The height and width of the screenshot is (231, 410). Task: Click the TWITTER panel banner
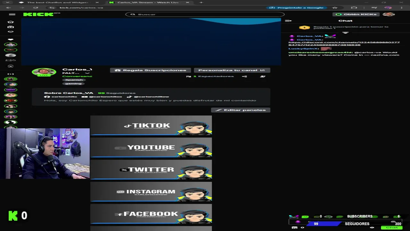(x=151, y=170)
